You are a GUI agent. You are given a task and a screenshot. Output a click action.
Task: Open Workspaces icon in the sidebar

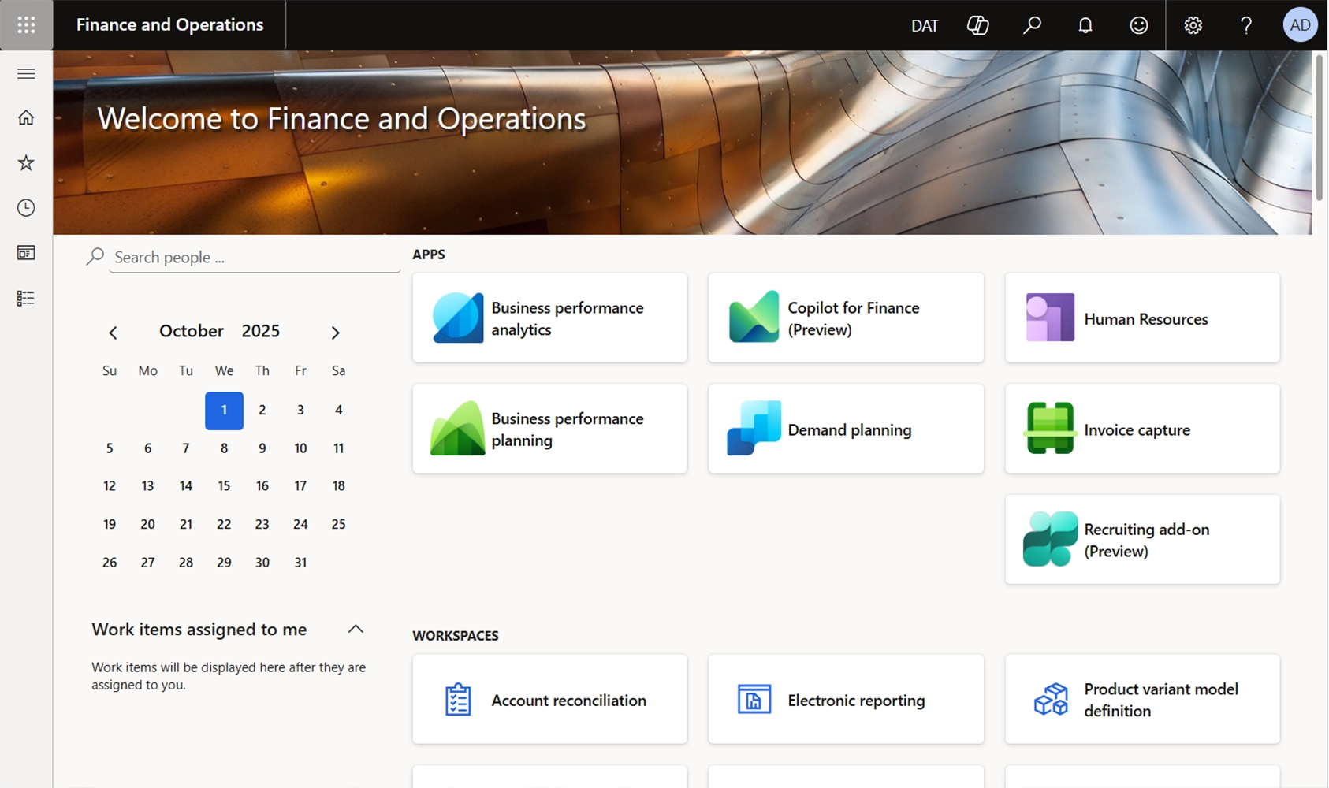coord(26,253)
